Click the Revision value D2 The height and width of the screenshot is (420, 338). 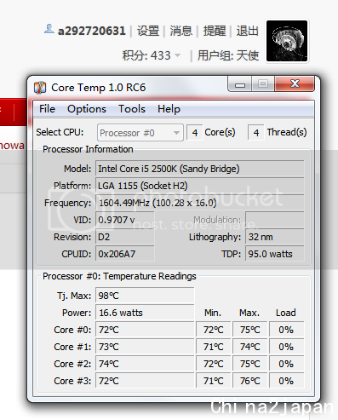click(x=125, y=237)
